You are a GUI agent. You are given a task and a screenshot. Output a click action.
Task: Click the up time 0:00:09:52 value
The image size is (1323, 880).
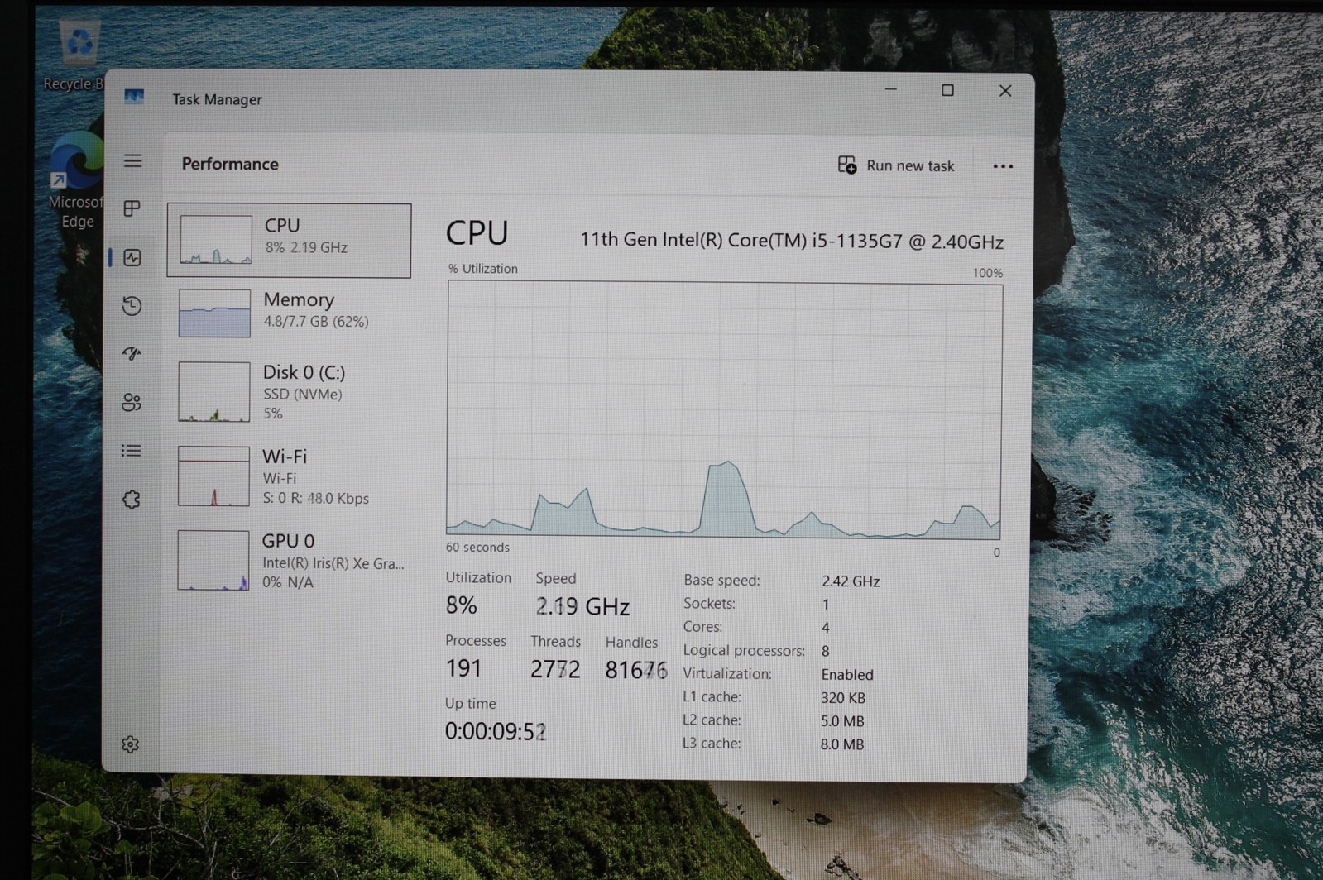tap(496, 731)
